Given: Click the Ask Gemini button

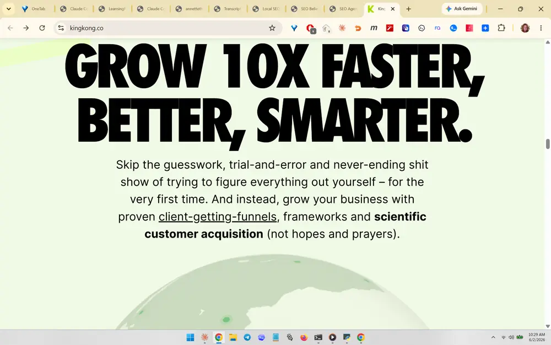Looking at the screenshot, I should pos(462,9).
